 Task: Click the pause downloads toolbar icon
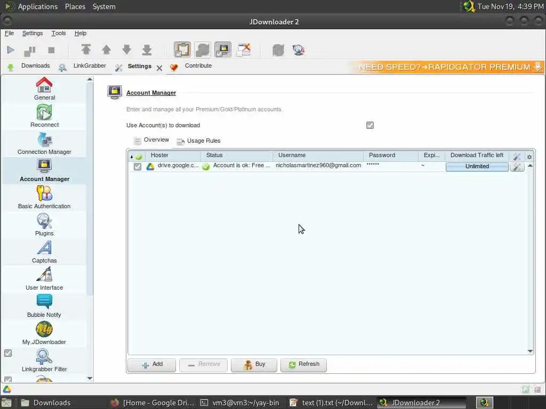point(30,51)
